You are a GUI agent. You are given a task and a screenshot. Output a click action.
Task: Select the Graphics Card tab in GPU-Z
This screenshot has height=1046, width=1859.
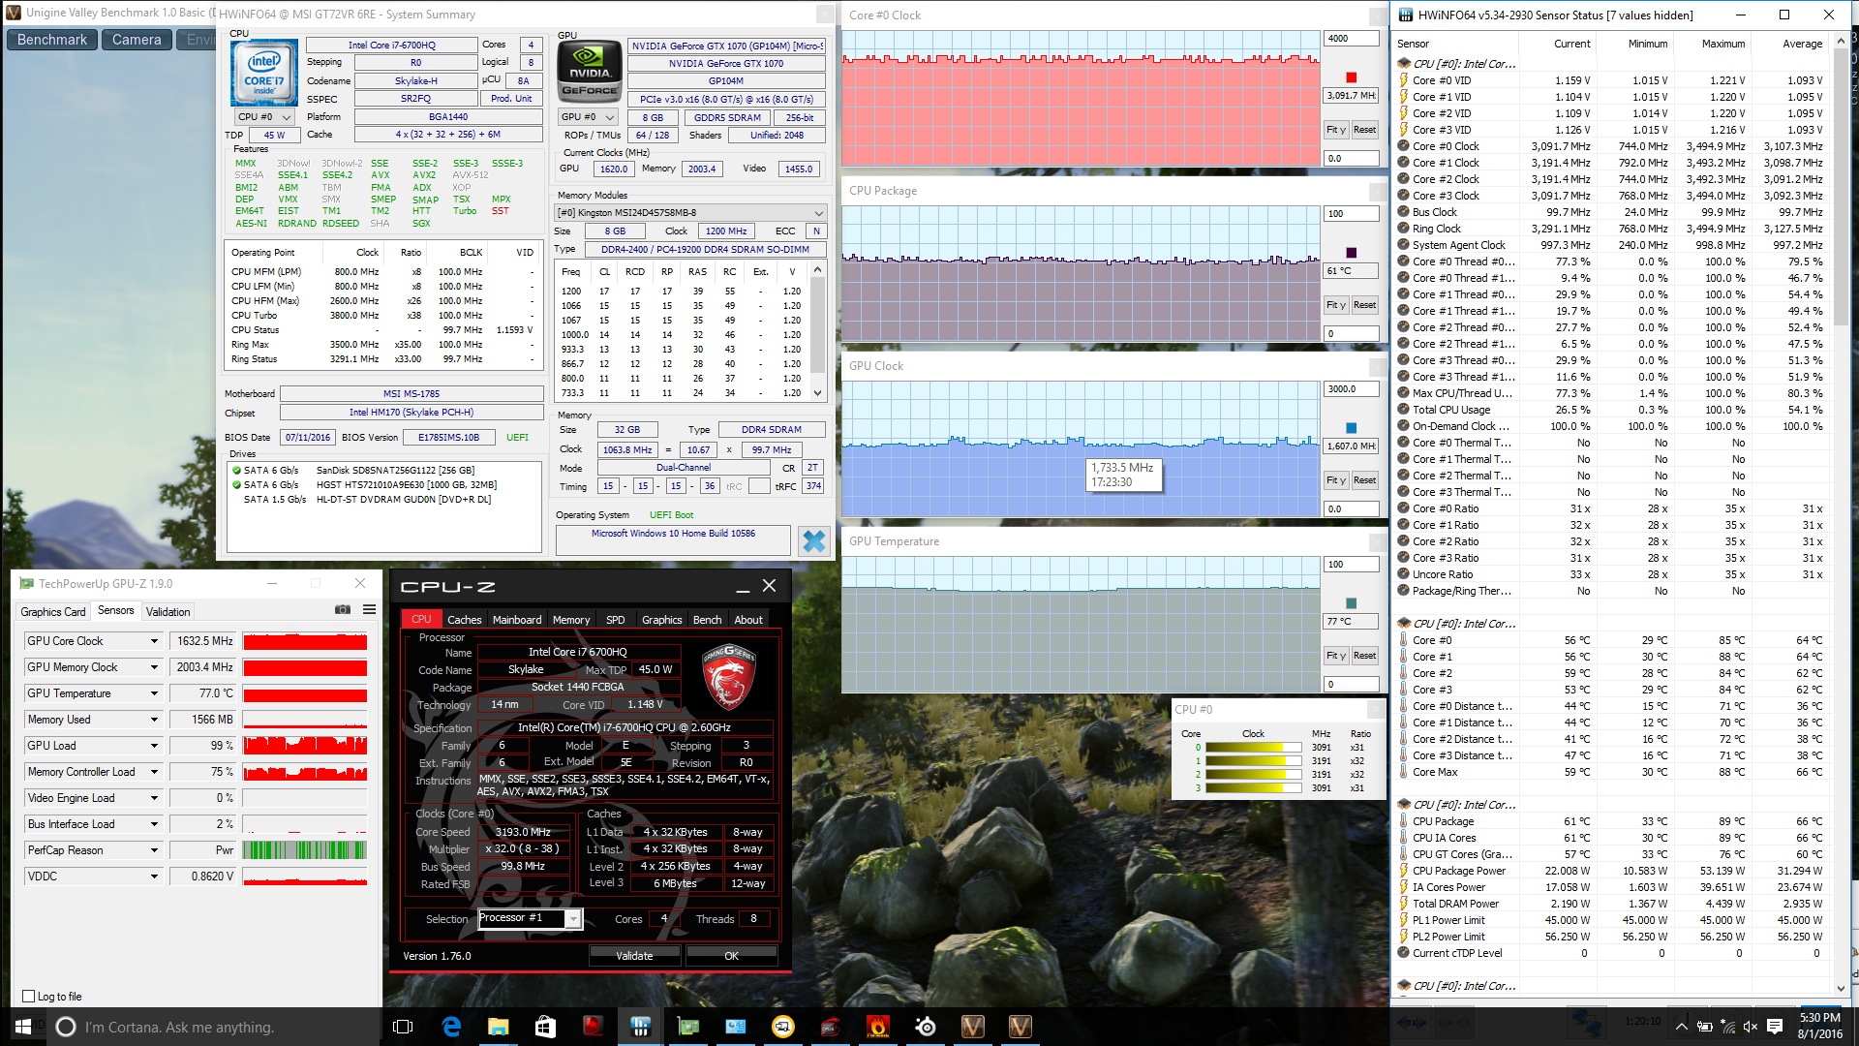pyautogui.click(x=53, y=611)
